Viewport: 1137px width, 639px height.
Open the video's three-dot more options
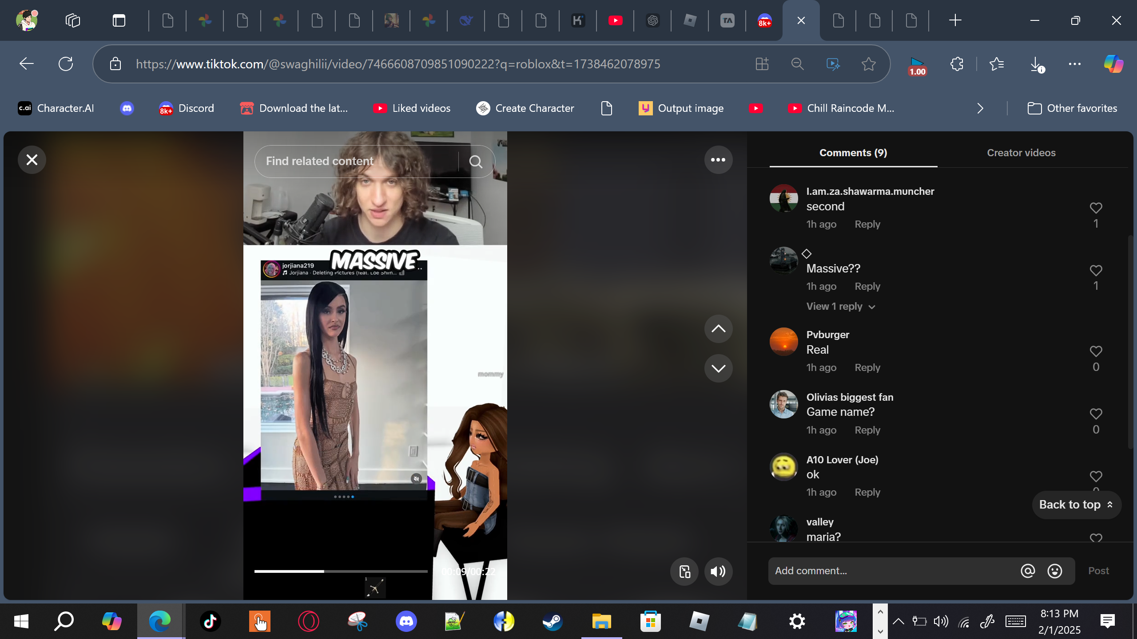point(718,160)
